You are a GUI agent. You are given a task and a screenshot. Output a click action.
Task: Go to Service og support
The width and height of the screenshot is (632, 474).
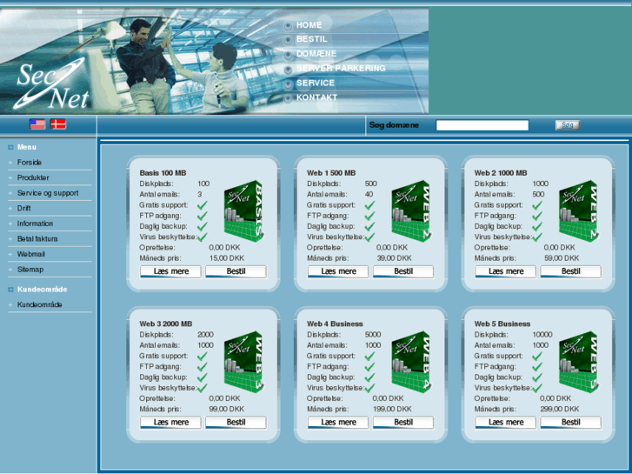[x=48, y=193]
